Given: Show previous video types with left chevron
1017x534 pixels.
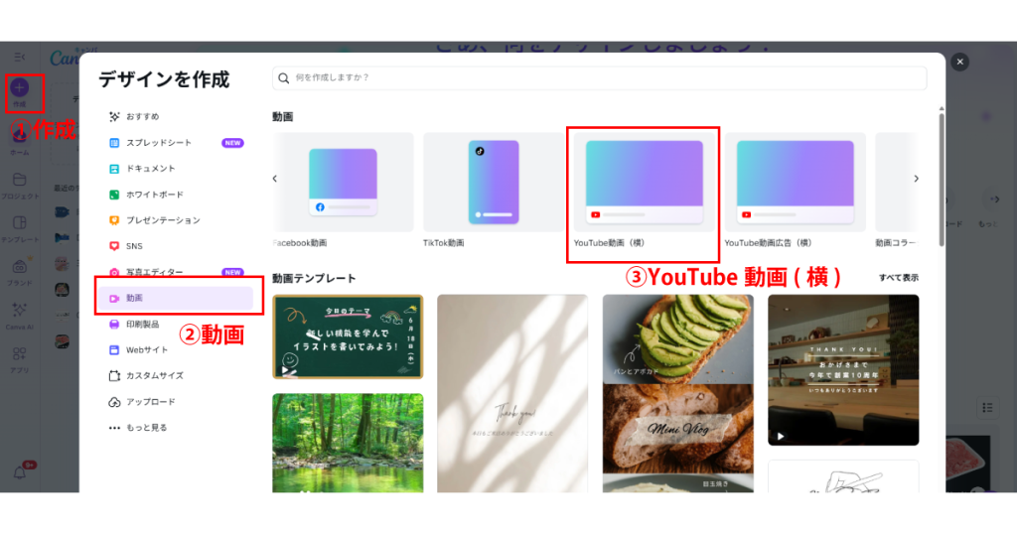Looking at the screenshot, I should pyautogui.click(x=275, y=179).
